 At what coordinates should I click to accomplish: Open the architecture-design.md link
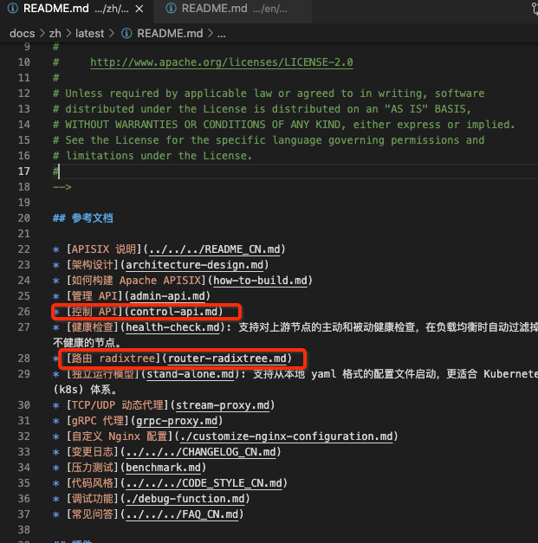coord(194,265)
